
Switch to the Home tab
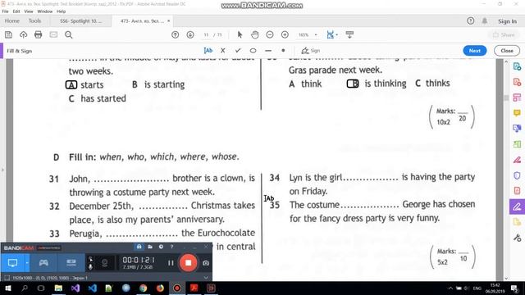(12, 20)
